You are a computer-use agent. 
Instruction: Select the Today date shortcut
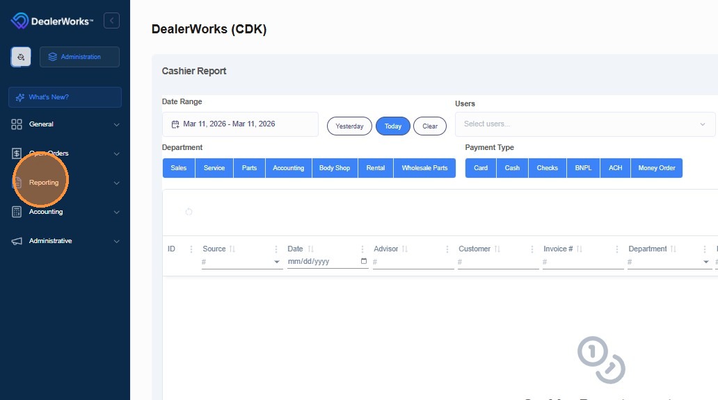393,126
